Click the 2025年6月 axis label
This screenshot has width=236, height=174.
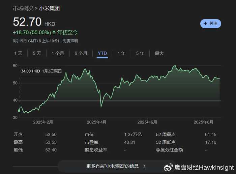[x=147, y=122]
